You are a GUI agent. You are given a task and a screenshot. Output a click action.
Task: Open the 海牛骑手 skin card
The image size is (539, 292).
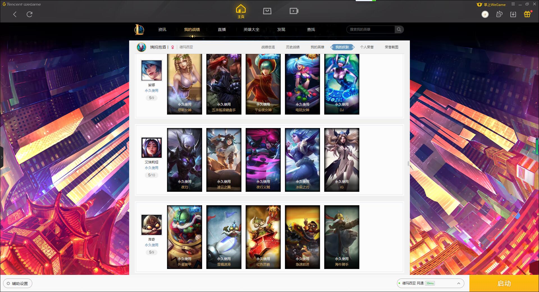(x=342, y=237)
